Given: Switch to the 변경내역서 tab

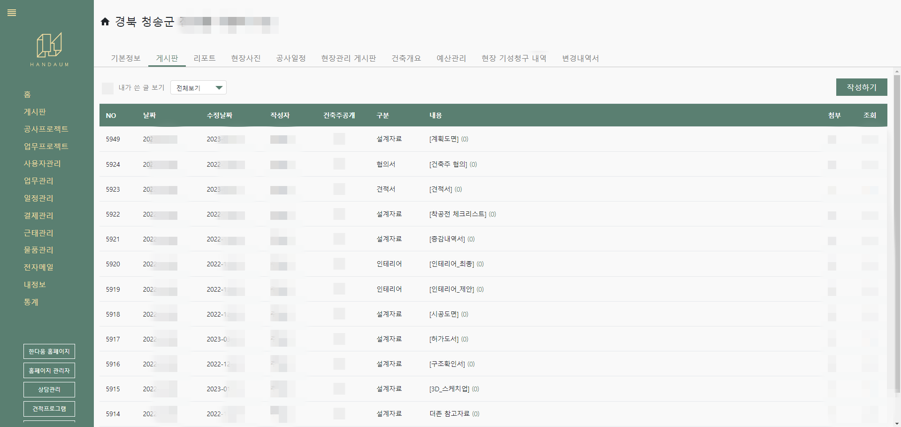Looking at the screenshot, I should coord(580,58).
